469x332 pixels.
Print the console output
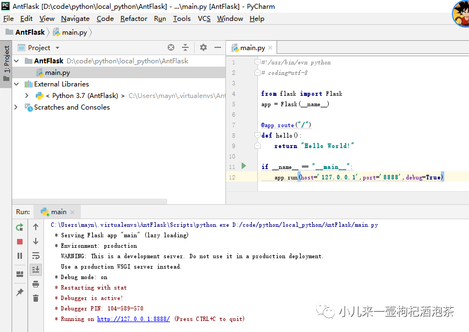[x=36, y=284]
